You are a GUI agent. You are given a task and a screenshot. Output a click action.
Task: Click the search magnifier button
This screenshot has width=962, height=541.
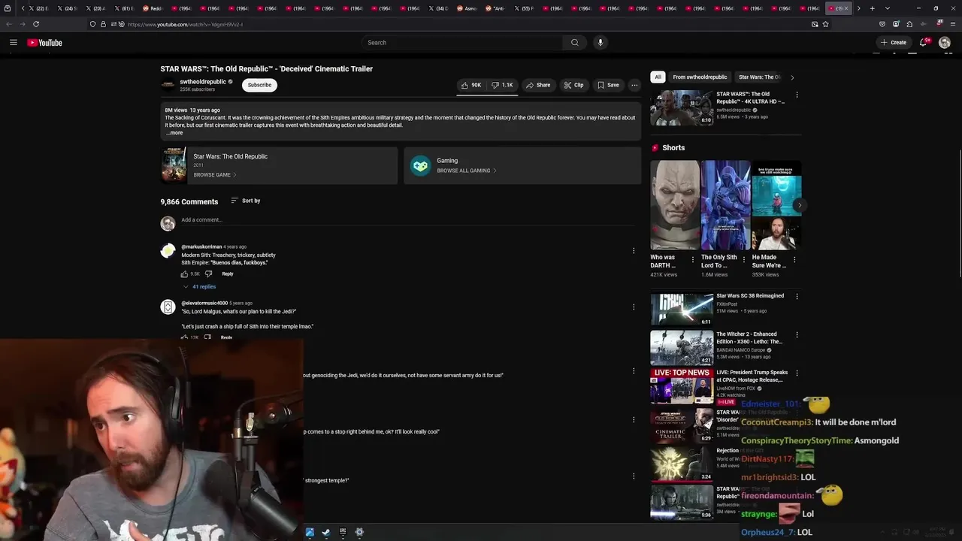click(575, 43)
